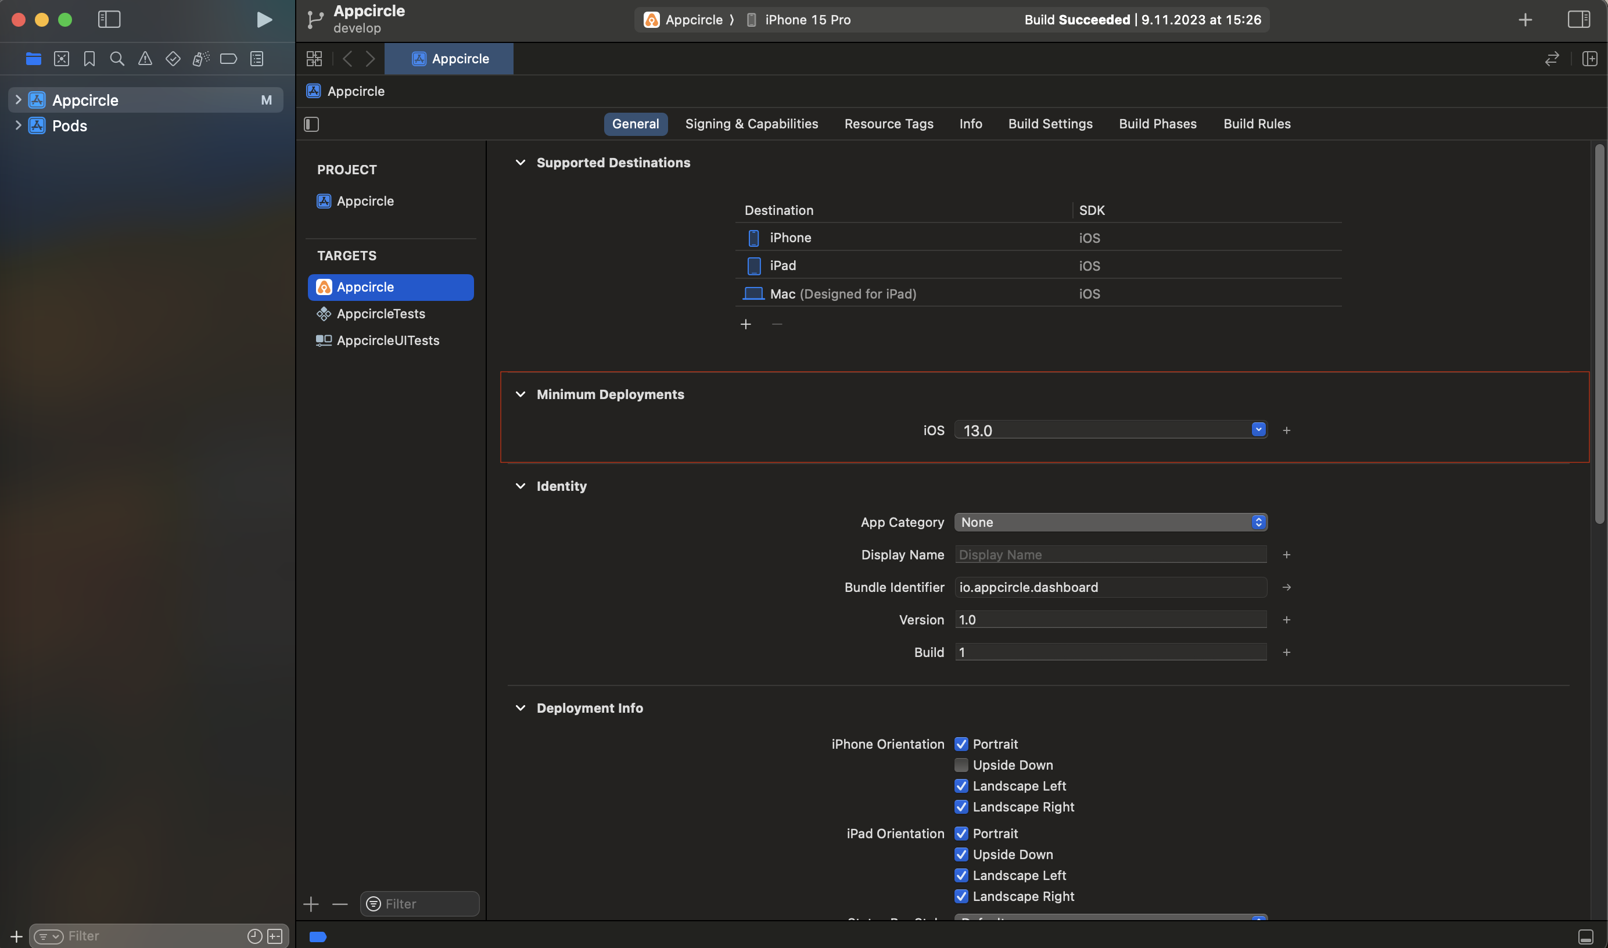Toggle the navigator sidebar in the toolbar
The width and height of the screenshot is (1608, 948).
tap(109, 20)
